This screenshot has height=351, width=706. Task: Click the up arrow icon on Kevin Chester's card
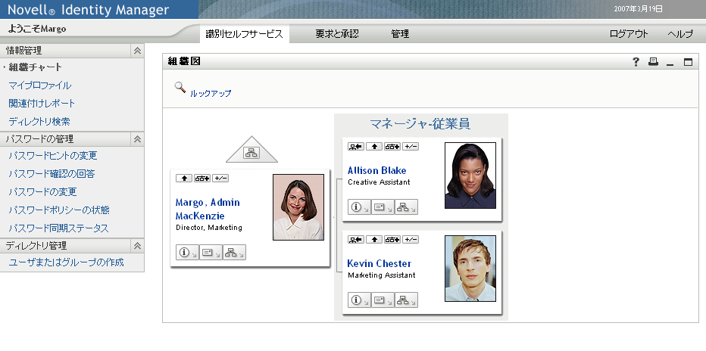[x=374, y=240]
